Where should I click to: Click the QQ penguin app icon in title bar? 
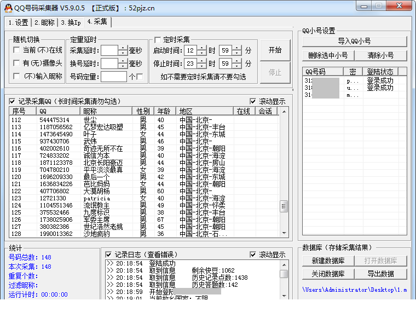9,8
